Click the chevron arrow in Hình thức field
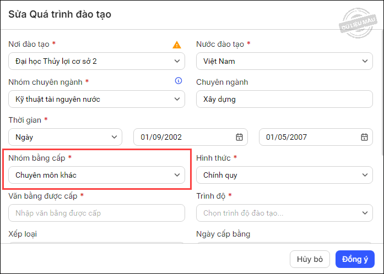The image size is (384, 274). click(x=364, y=175)
